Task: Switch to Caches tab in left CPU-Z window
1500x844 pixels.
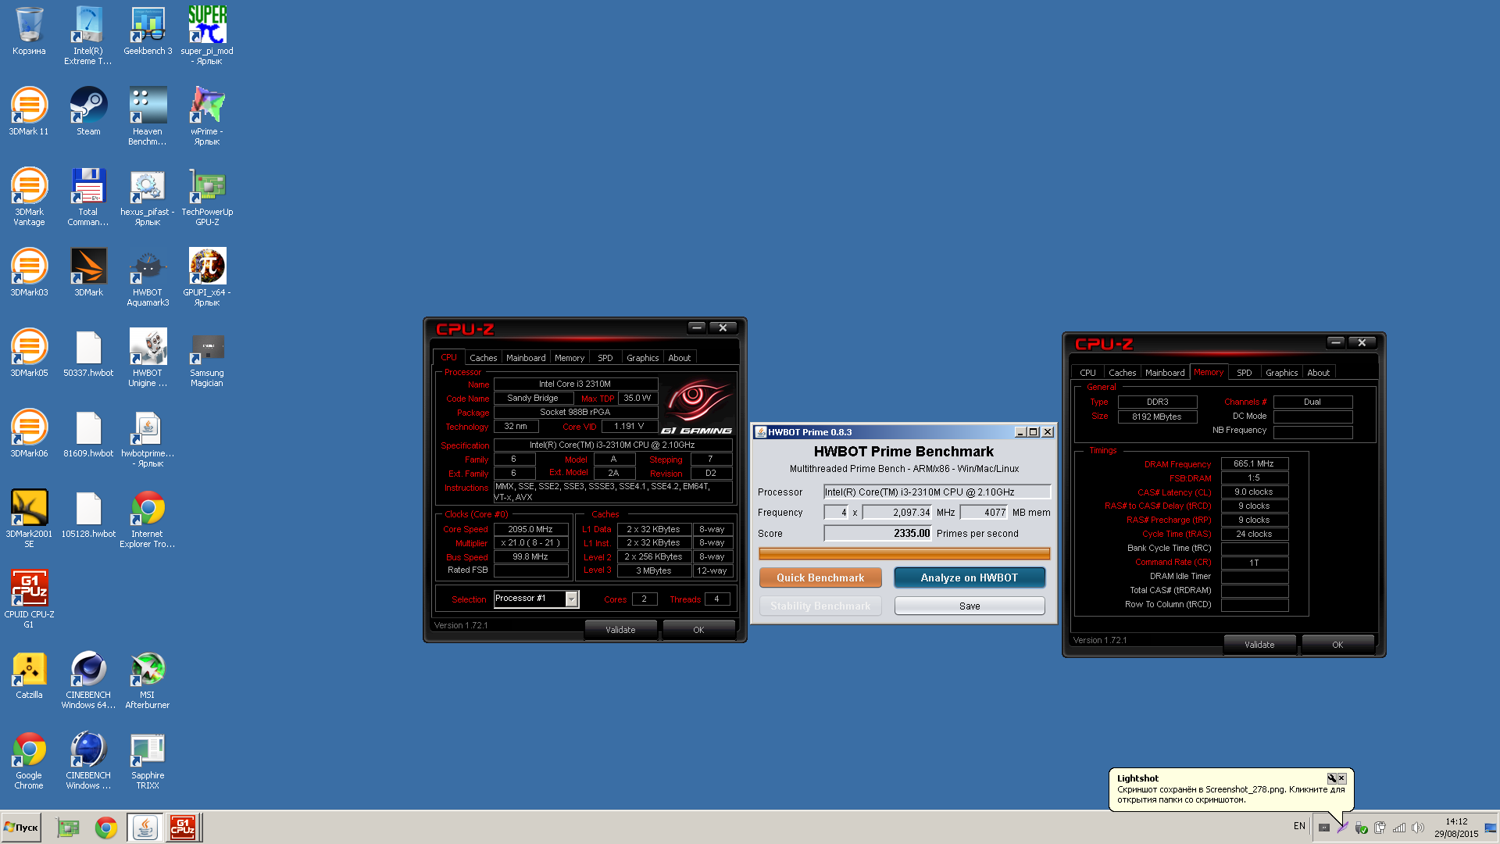Action: coord(483,358)
